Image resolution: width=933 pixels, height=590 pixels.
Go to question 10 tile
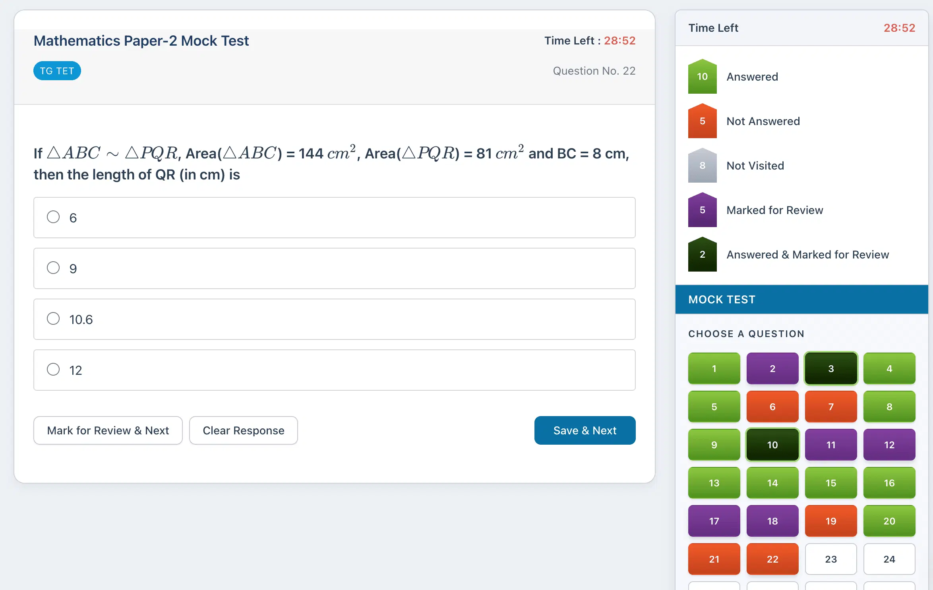pyautogui.click(x=772, y=445)
